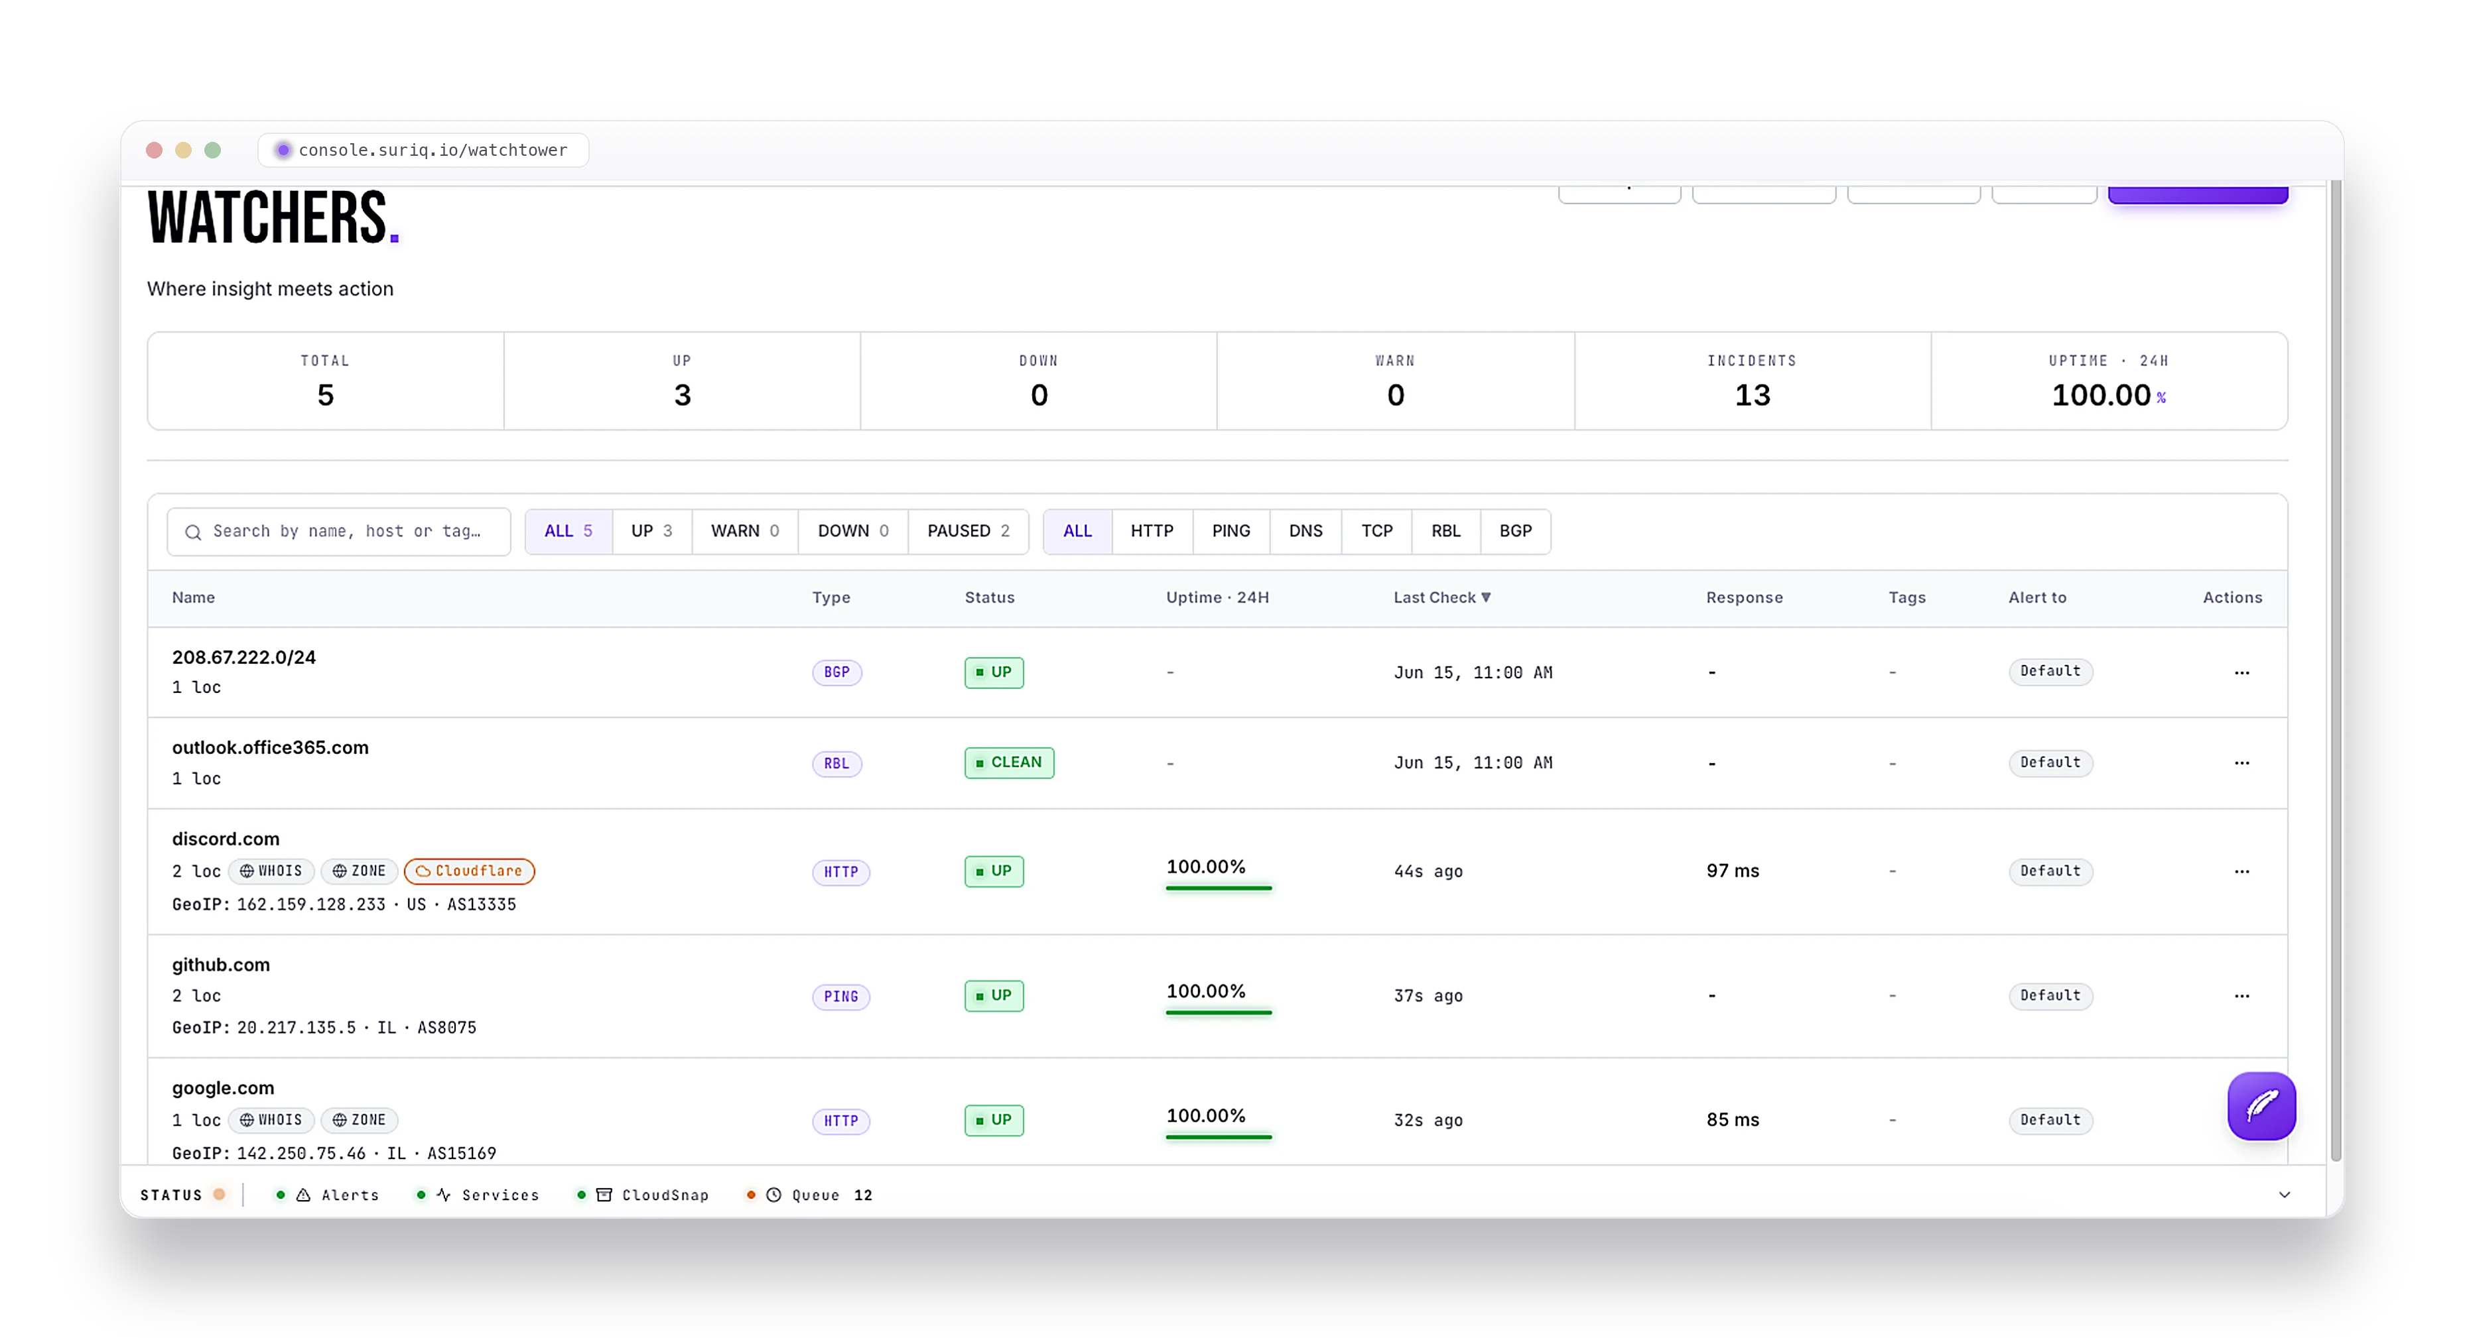
Task: Focus the search by name field
Action: pos(339,532)
